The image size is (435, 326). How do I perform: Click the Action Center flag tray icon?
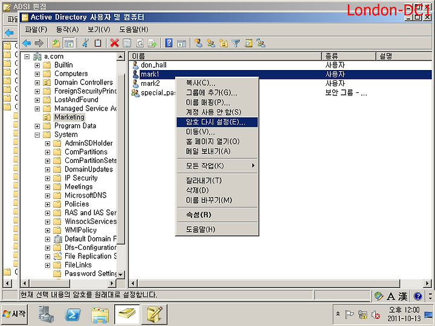[x=349, y=315]
